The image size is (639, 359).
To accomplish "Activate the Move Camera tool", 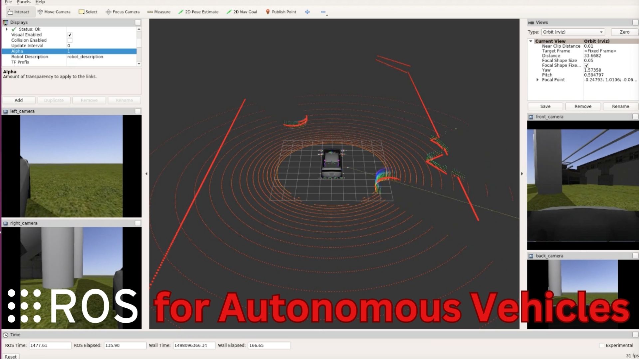I will [x=54, y=12].
